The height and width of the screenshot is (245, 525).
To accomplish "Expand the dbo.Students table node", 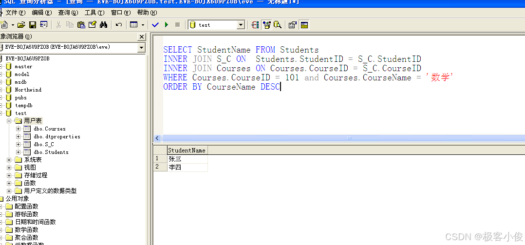I will click(x=19, y=152).
